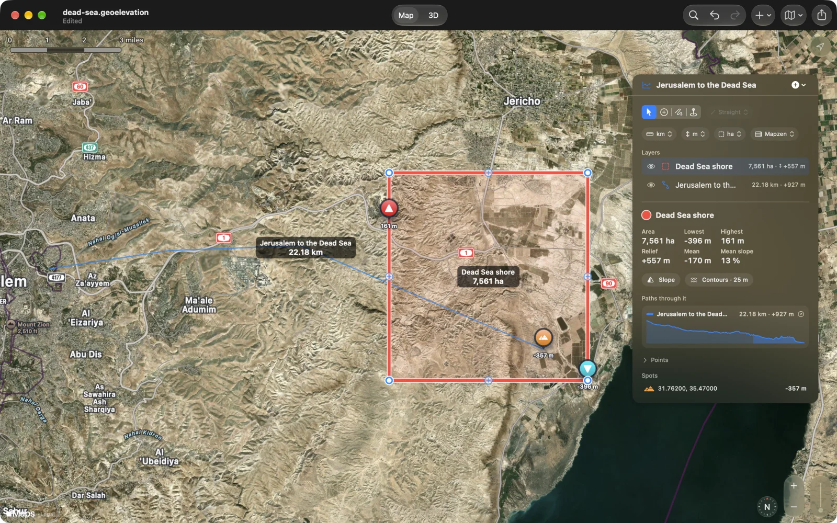Toggle visibility of Jerusalem to th... layer
Viewport: 837px width, 523px height.
651,185
